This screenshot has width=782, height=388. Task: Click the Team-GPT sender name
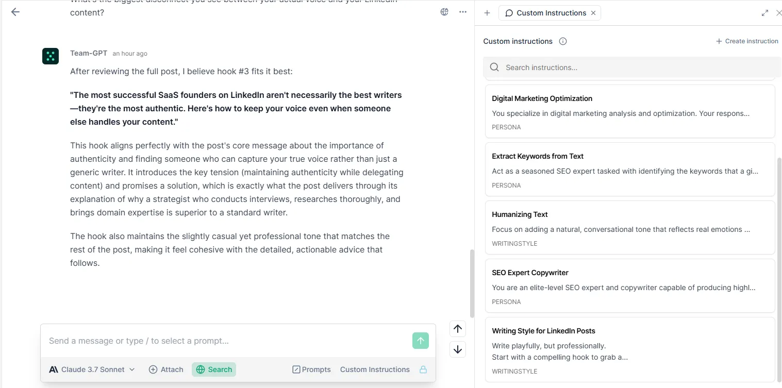[x=89, y=53]
